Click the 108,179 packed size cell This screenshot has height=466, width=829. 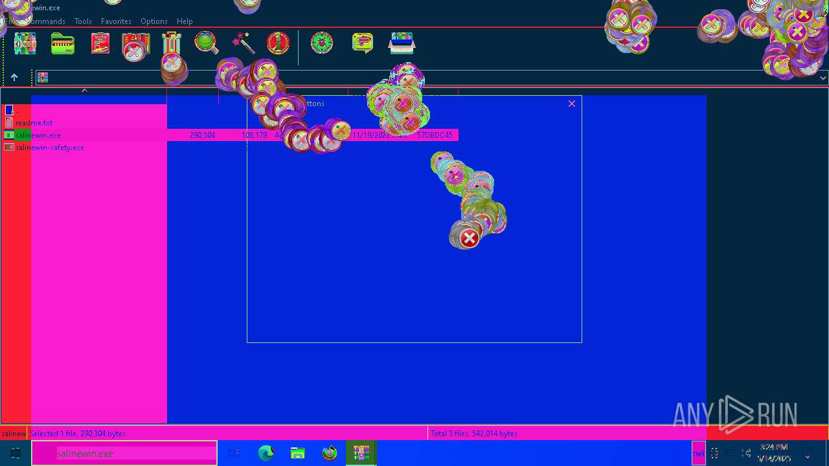pyautogui.click(x=254, y=135)
